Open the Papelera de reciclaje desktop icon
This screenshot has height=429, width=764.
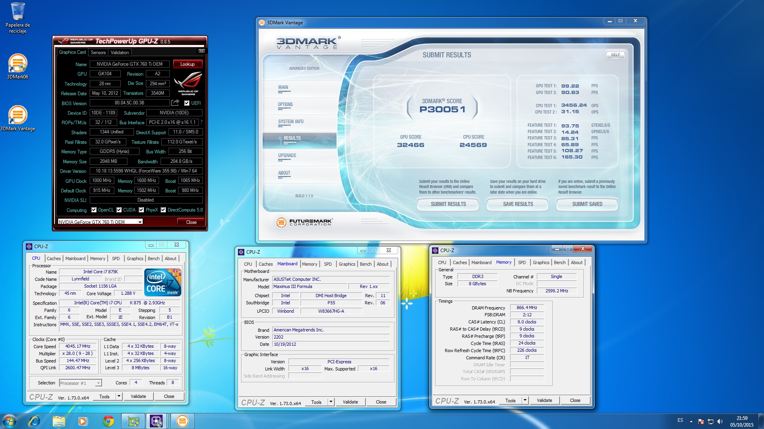18,18
